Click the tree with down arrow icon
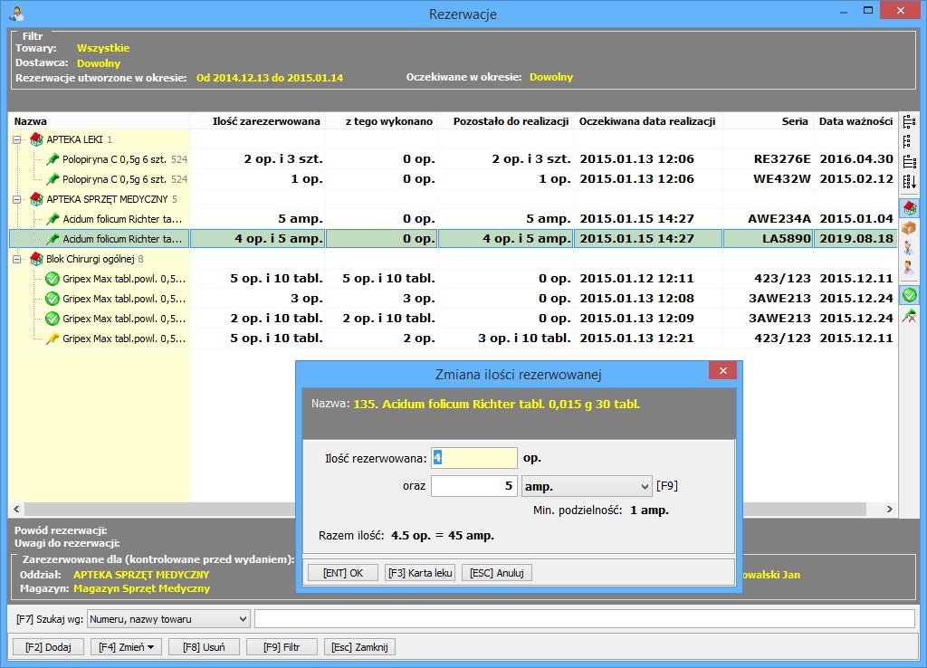927x668 pixels. coord(909,183)
